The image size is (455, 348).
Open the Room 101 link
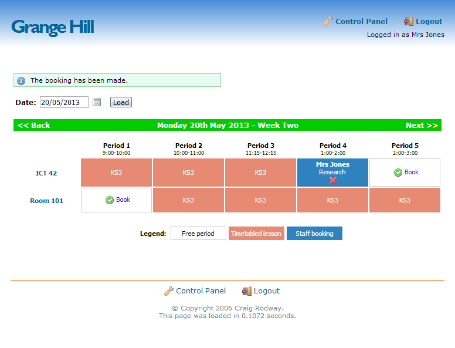46,201
